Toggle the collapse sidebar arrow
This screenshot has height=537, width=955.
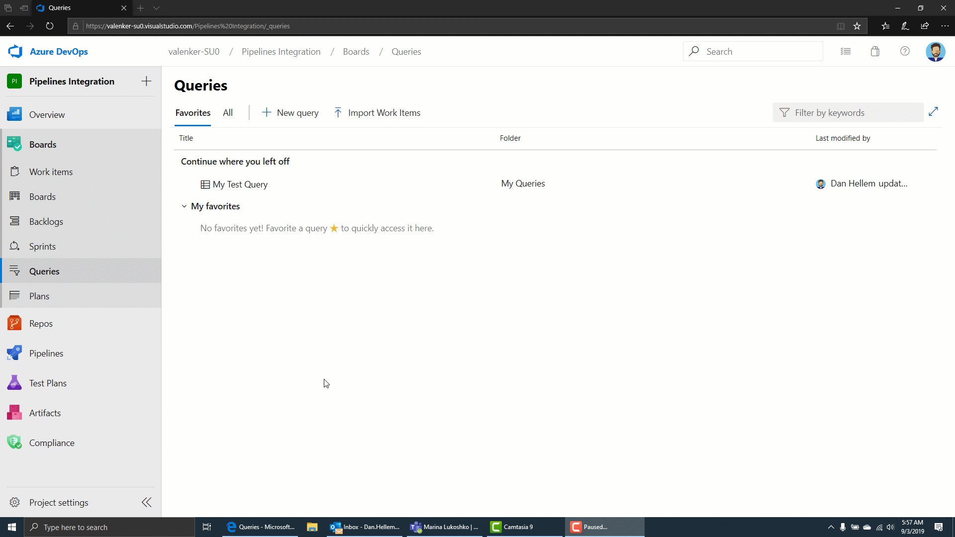[147, 502]
